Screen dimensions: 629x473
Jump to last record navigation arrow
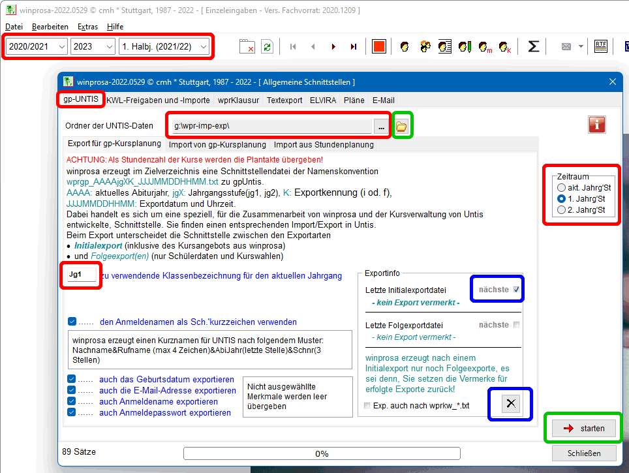click(353, 46)
